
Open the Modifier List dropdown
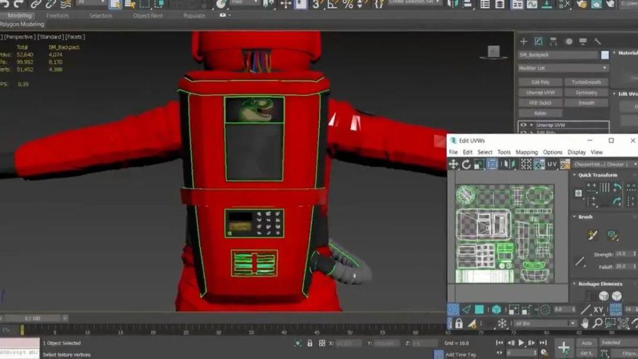coord(563,68)
